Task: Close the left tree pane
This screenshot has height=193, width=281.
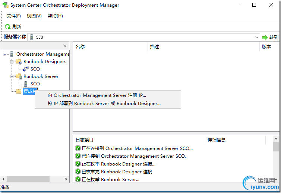Action: click(65, 46)
